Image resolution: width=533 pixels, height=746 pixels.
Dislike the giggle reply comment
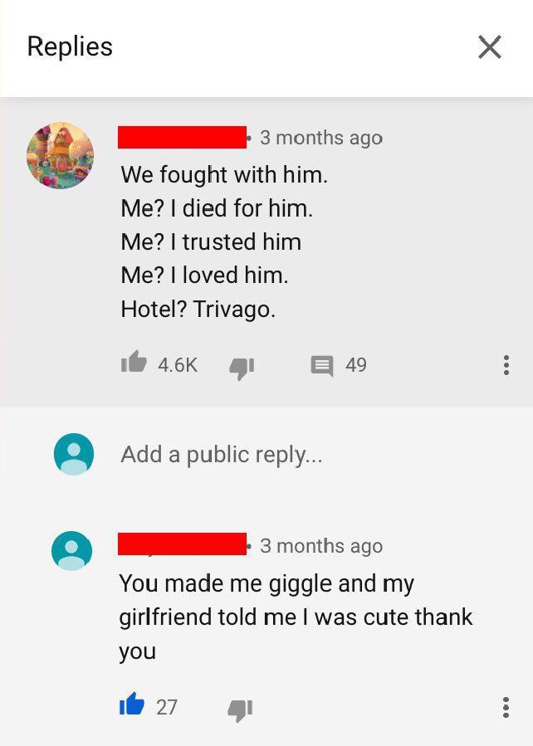pos(240,710)
